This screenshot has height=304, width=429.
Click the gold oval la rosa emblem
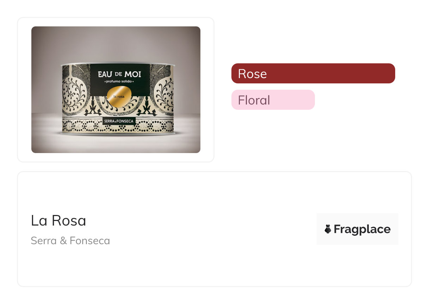[120, 96]
